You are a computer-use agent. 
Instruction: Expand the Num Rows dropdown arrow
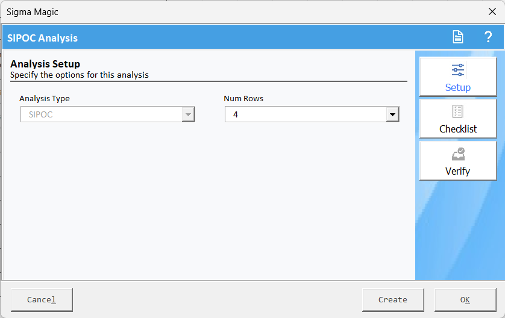tap(392, 114)
